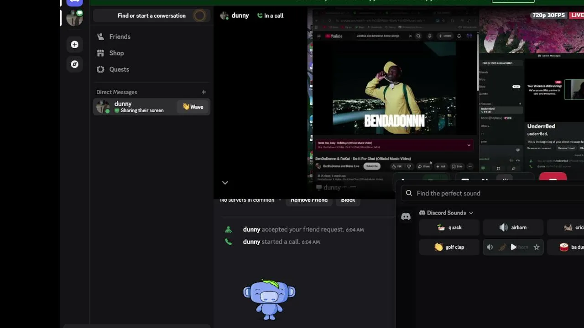Open Discover servers compass icon
The image size is (584, 328).
pyautogui.click(x=74, y=64)
